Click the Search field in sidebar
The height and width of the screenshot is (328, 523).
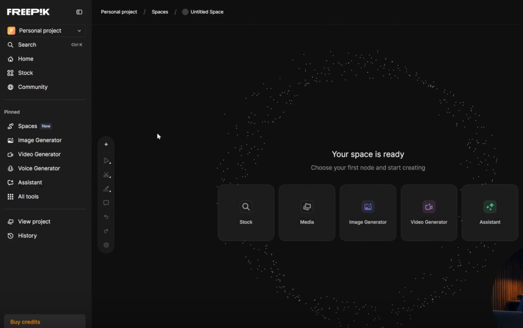pyautogui.click(x=27, y=45)
